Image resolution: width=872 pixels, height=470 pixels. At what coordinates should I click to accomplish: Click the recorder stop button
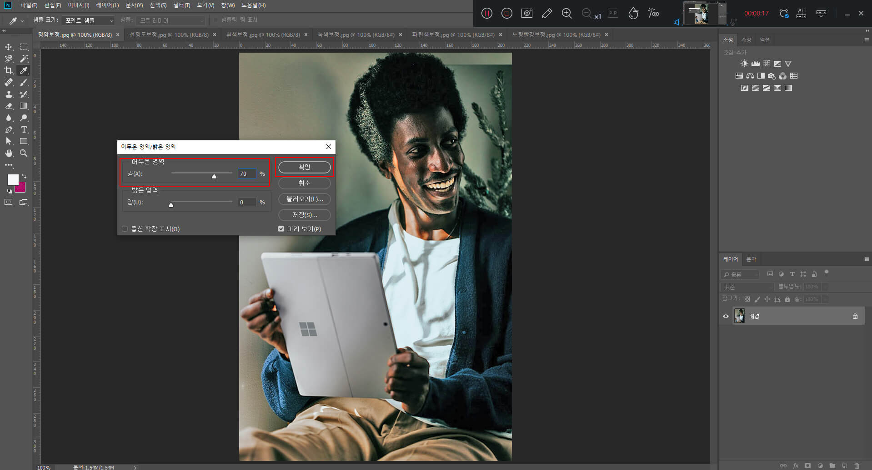[507, 13]
